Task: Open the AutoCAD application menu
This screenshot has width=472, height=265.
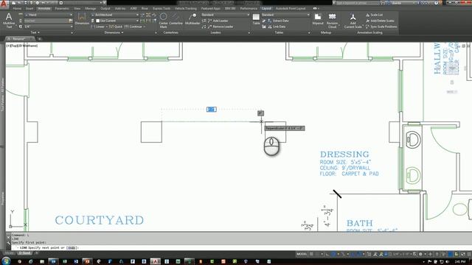Action: point(4,4)
